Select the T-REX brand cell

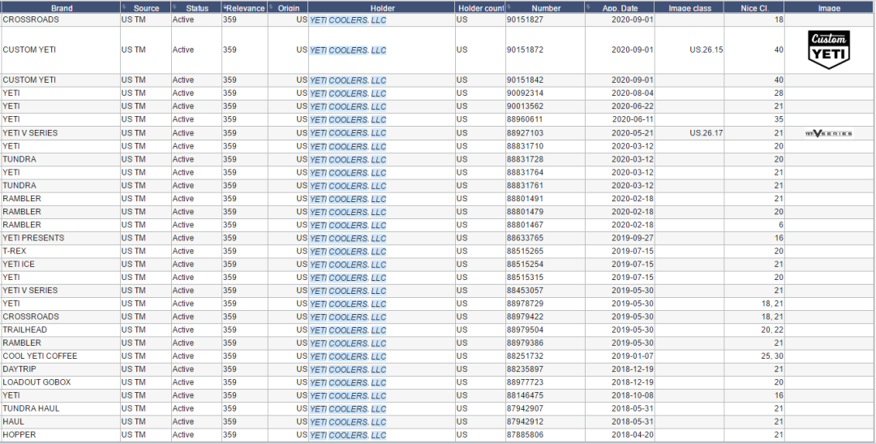pyautogui.click(x=60, y=251)
